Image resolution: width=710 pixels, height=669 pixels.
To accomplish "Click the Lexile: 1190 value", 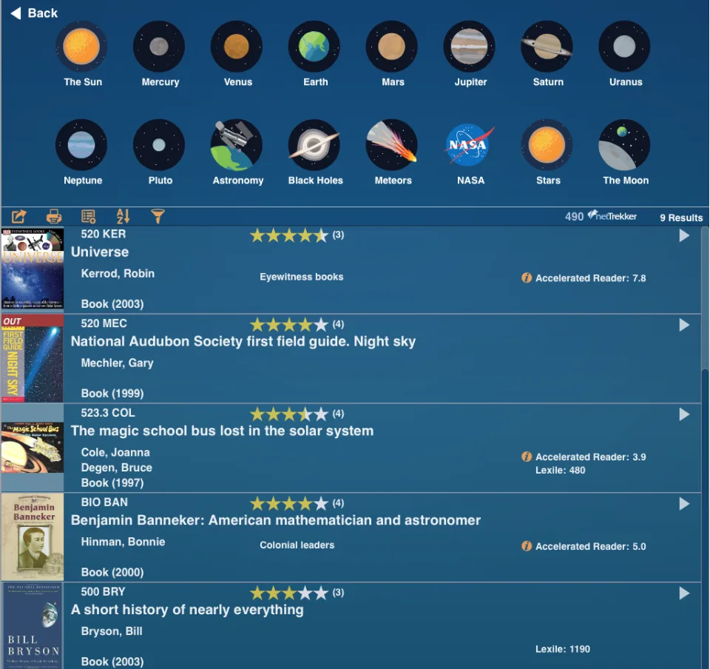I will (x=562, y=649).
